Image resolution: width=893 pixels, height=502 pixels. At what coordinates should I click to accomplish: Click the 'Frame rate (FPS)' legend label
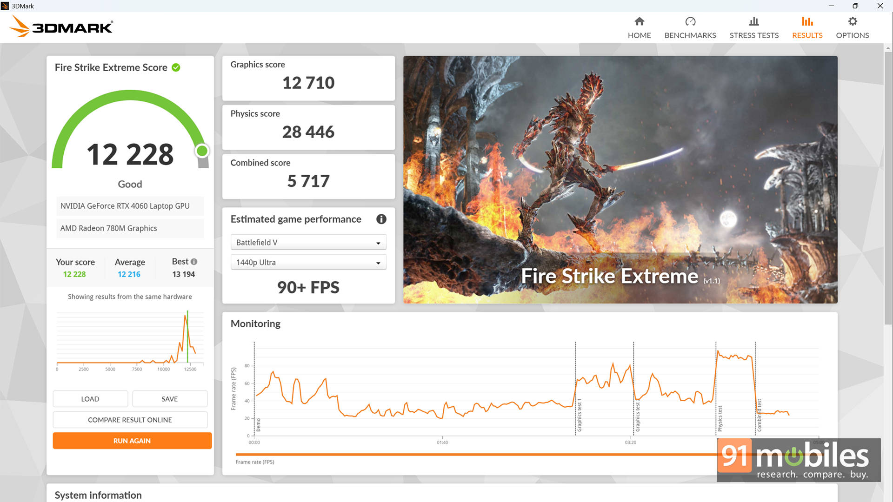click(255, 462)
